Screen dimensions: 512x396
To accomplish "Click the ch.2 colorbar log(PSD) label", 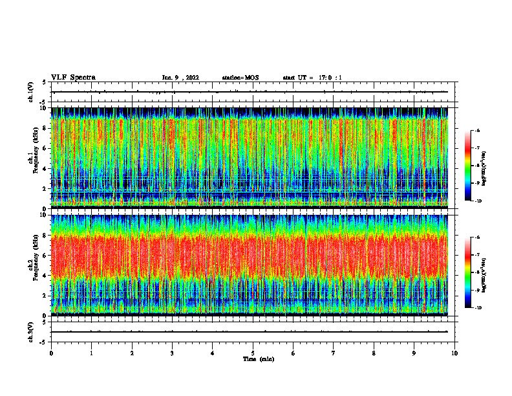I will pos(484,276).
